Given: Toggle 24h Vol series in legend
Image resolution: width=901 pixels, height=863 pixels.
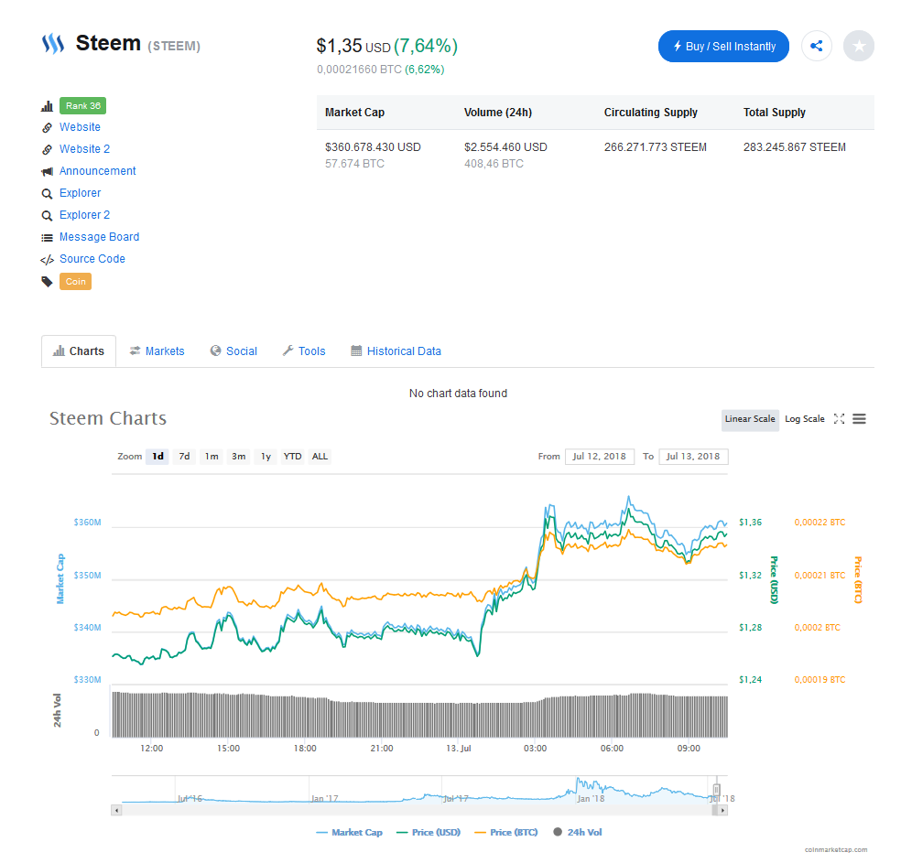Looking at the screenshot, I should (x=578, y=832).
